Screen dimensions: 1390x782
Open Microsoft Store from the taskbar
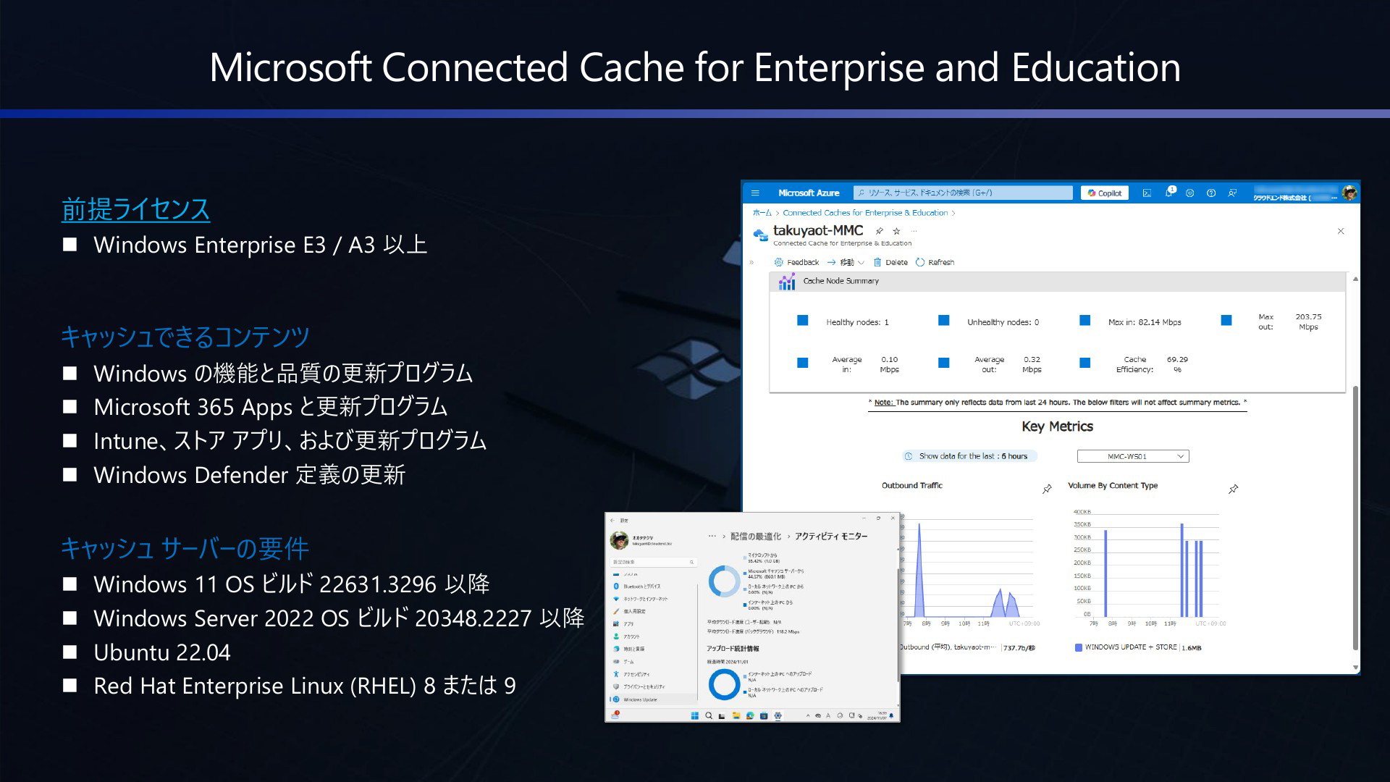[764, 715]
